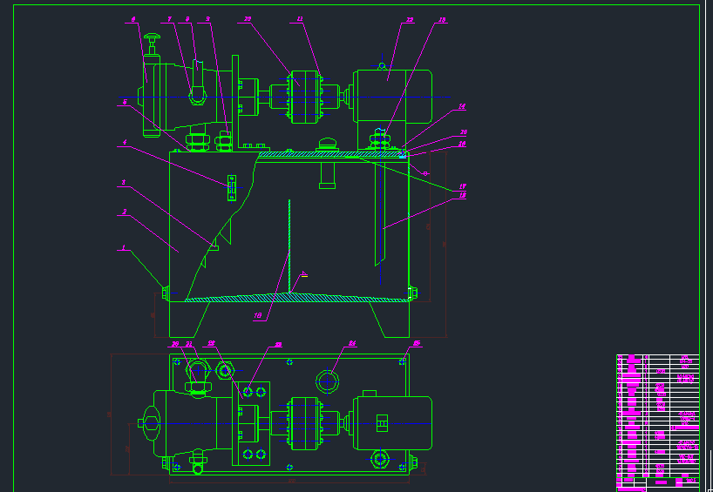Image resolution: width=713 pixels, height=492 pixels.
Task: Select the round filler port in the top view
Action: click(327, 381)
